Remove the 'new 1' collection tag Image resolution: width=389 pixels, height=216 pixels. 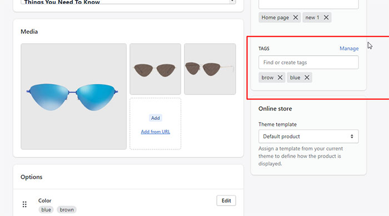[x=326, y=17]
